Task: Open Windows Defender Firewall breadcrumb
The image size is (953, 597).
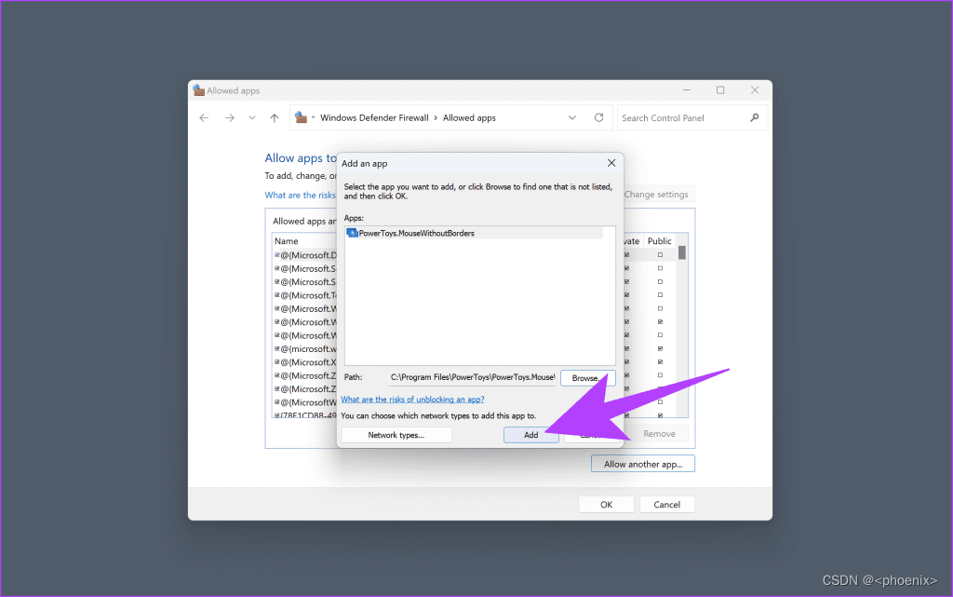Action: coord(374,118)
